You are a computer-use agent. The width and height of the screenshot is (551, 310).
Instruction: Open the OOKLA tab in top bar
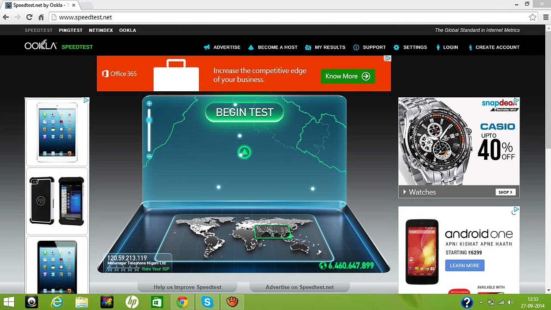(127, 30)
